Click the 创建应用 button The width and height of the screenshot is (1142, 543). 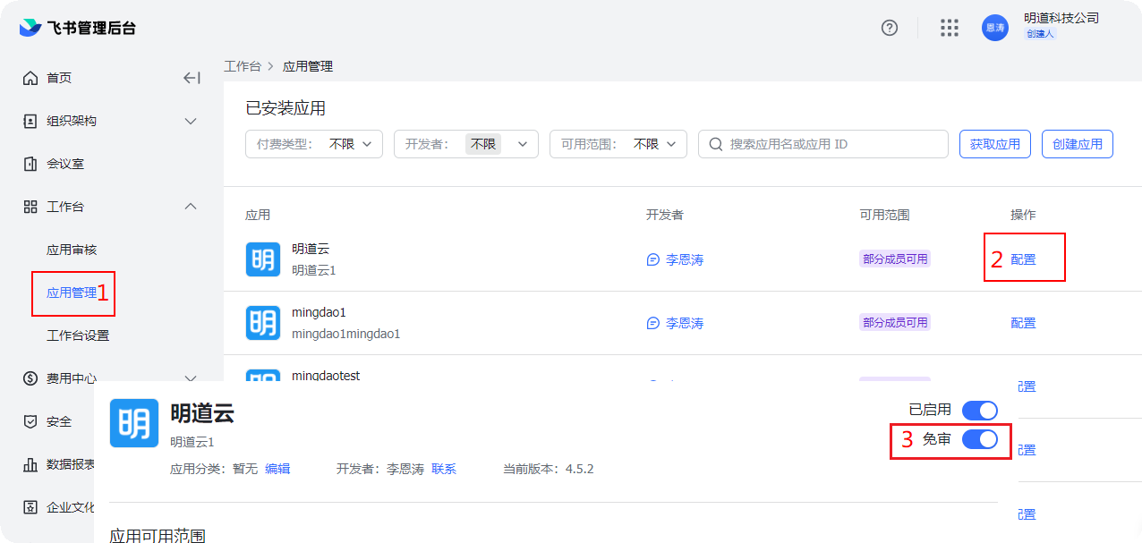[x=1078, y=144]
